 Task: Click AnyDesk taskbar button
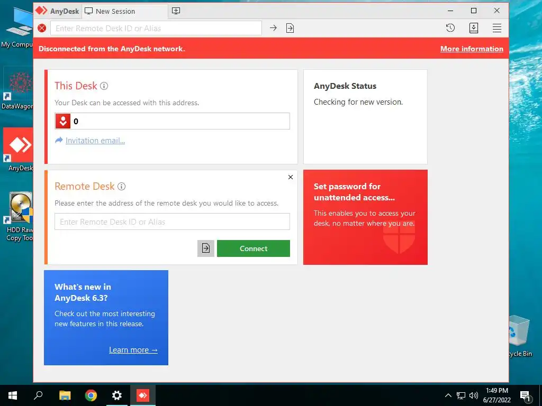143,395
